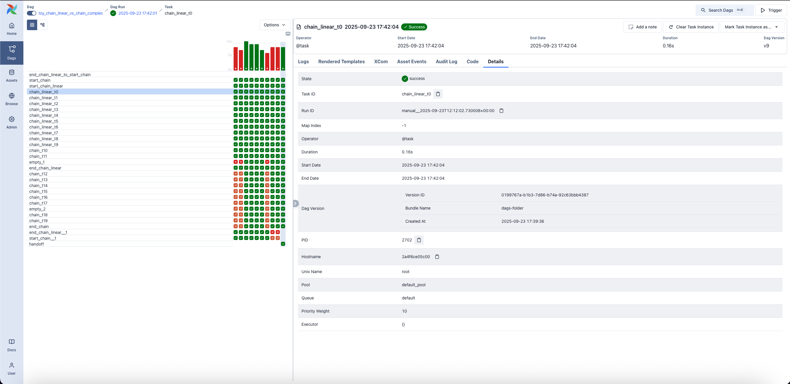Screen dimensions: 790x384
Task: Copy the Run ID using the clipboard icon
Action: [501, 111]
